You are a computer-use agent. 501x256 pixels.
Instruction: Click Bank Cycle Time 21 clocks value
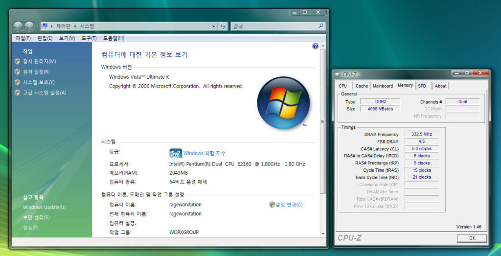(x=422, y=177)
